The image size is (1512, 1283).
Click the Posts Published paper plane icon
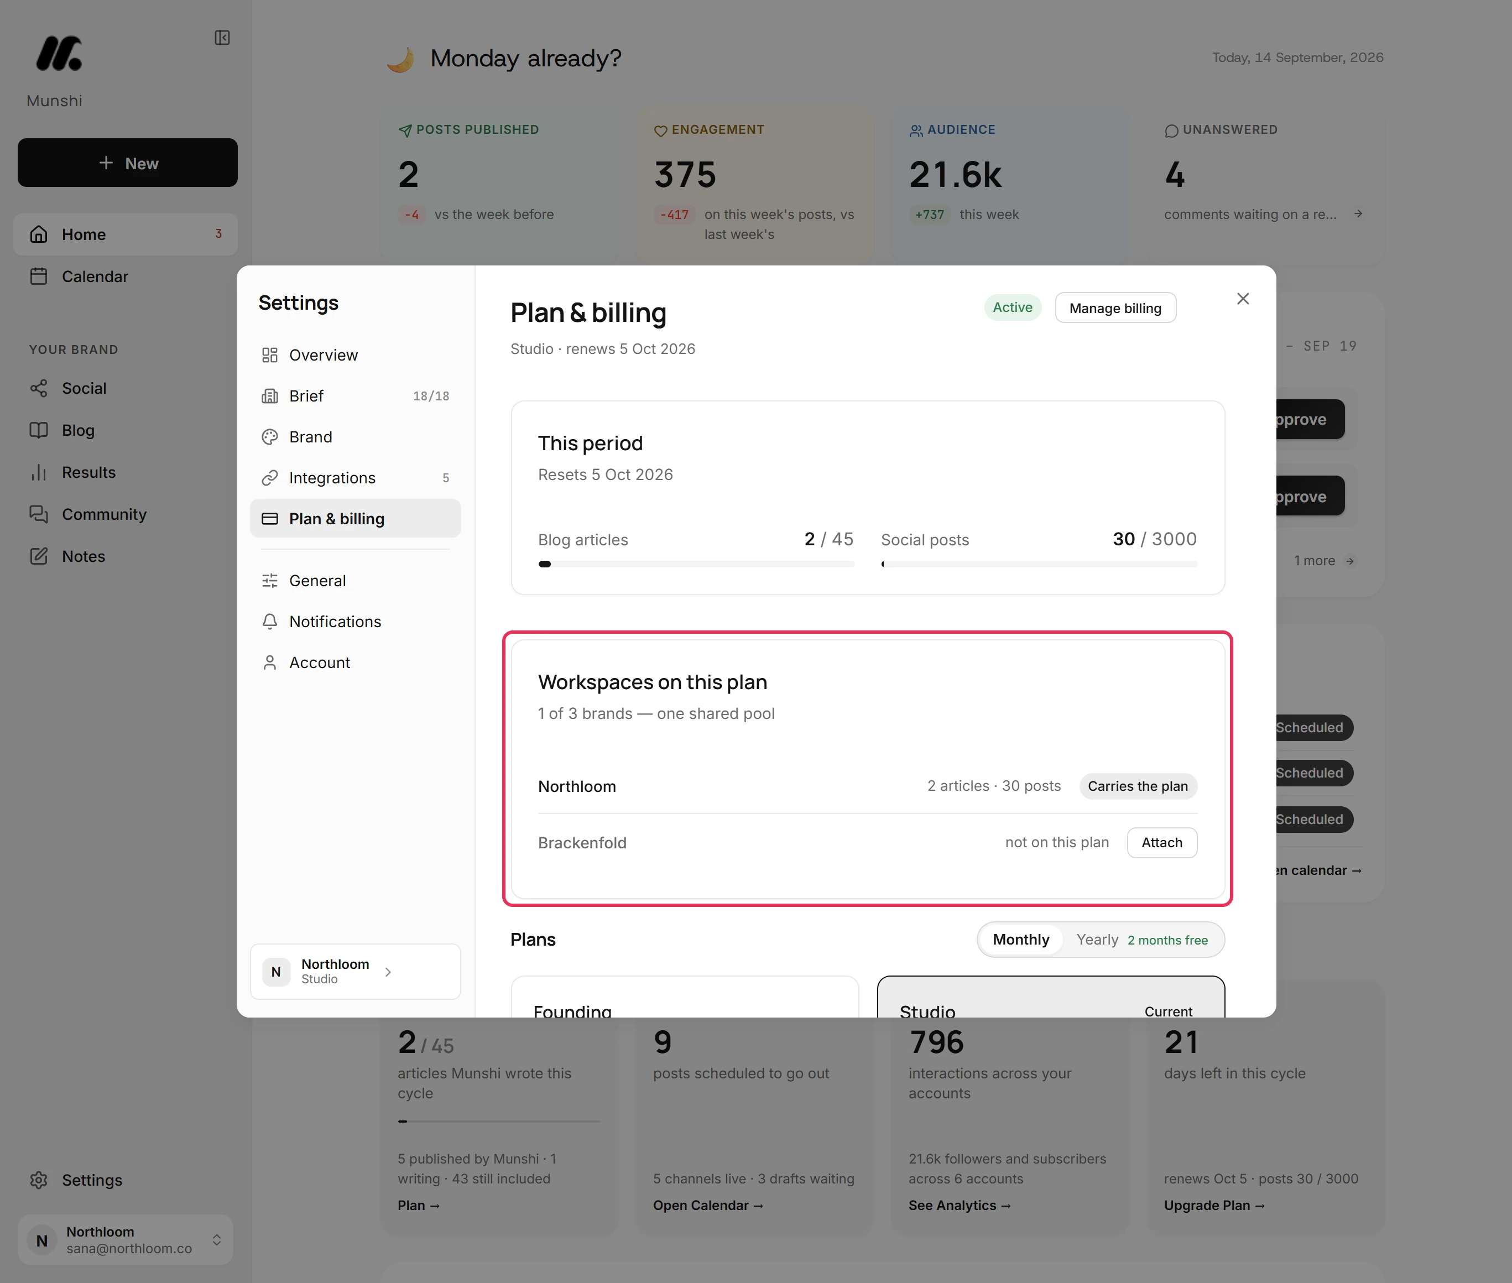405,131
